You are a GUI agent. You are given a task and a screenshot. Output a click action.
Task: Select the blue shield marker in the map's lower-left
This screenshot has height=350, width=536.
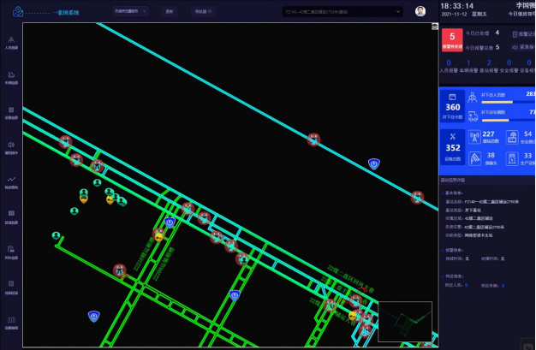click(x=93, y=316)
